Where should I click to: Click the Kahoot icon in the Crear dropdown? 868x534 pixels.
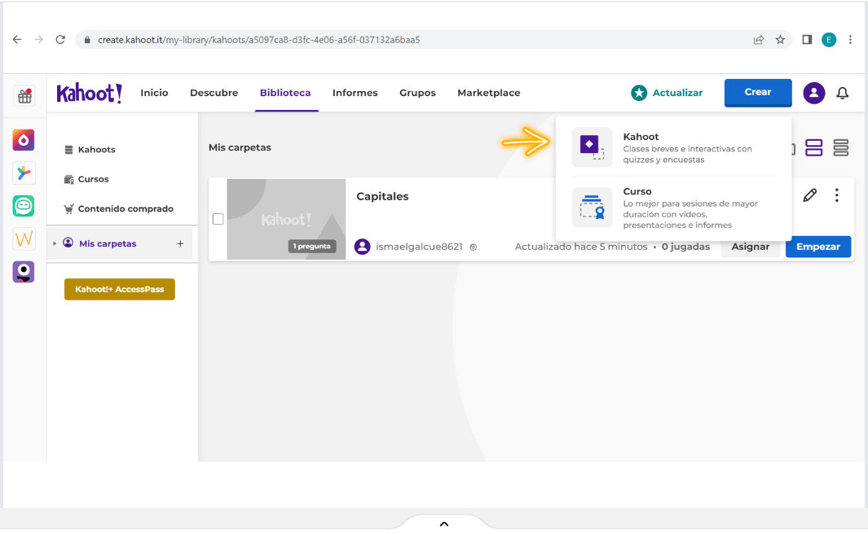[592, 147]
